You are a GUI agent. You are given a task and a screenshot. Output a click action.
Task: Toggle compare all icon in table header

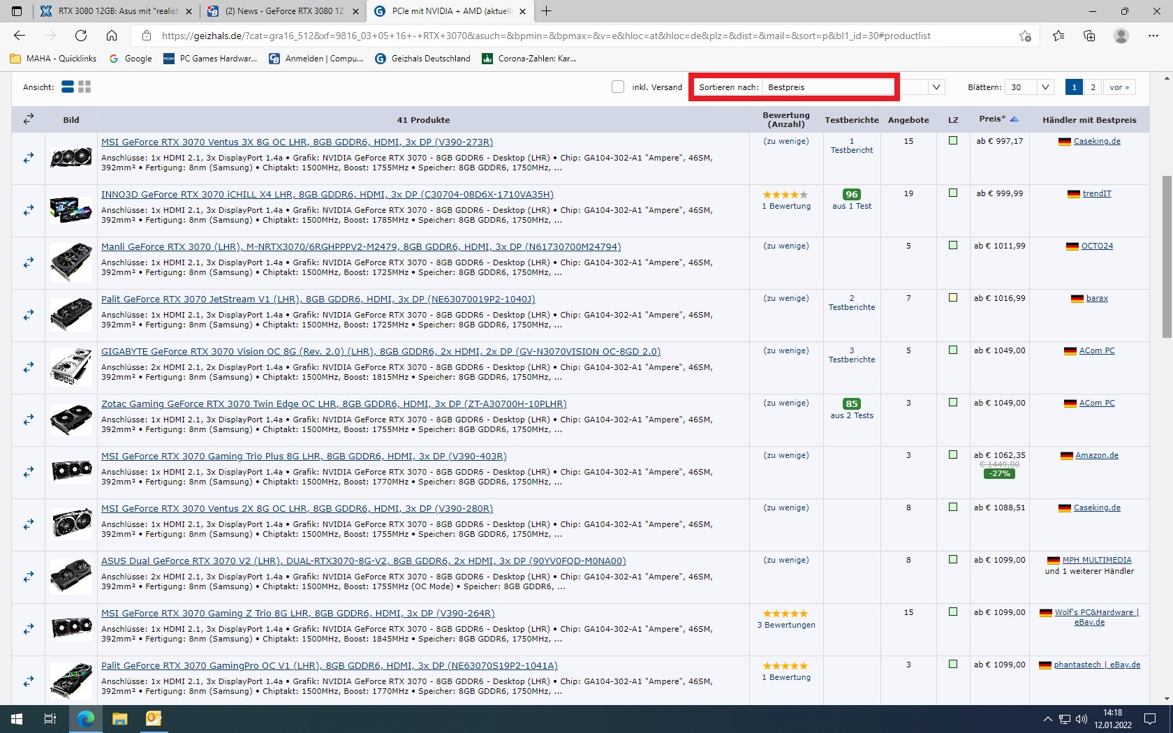click(29, 119)
